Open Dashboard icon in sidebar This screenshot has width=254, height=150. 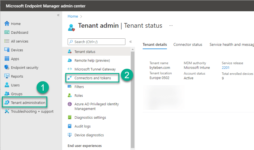(x=7, y=33)
